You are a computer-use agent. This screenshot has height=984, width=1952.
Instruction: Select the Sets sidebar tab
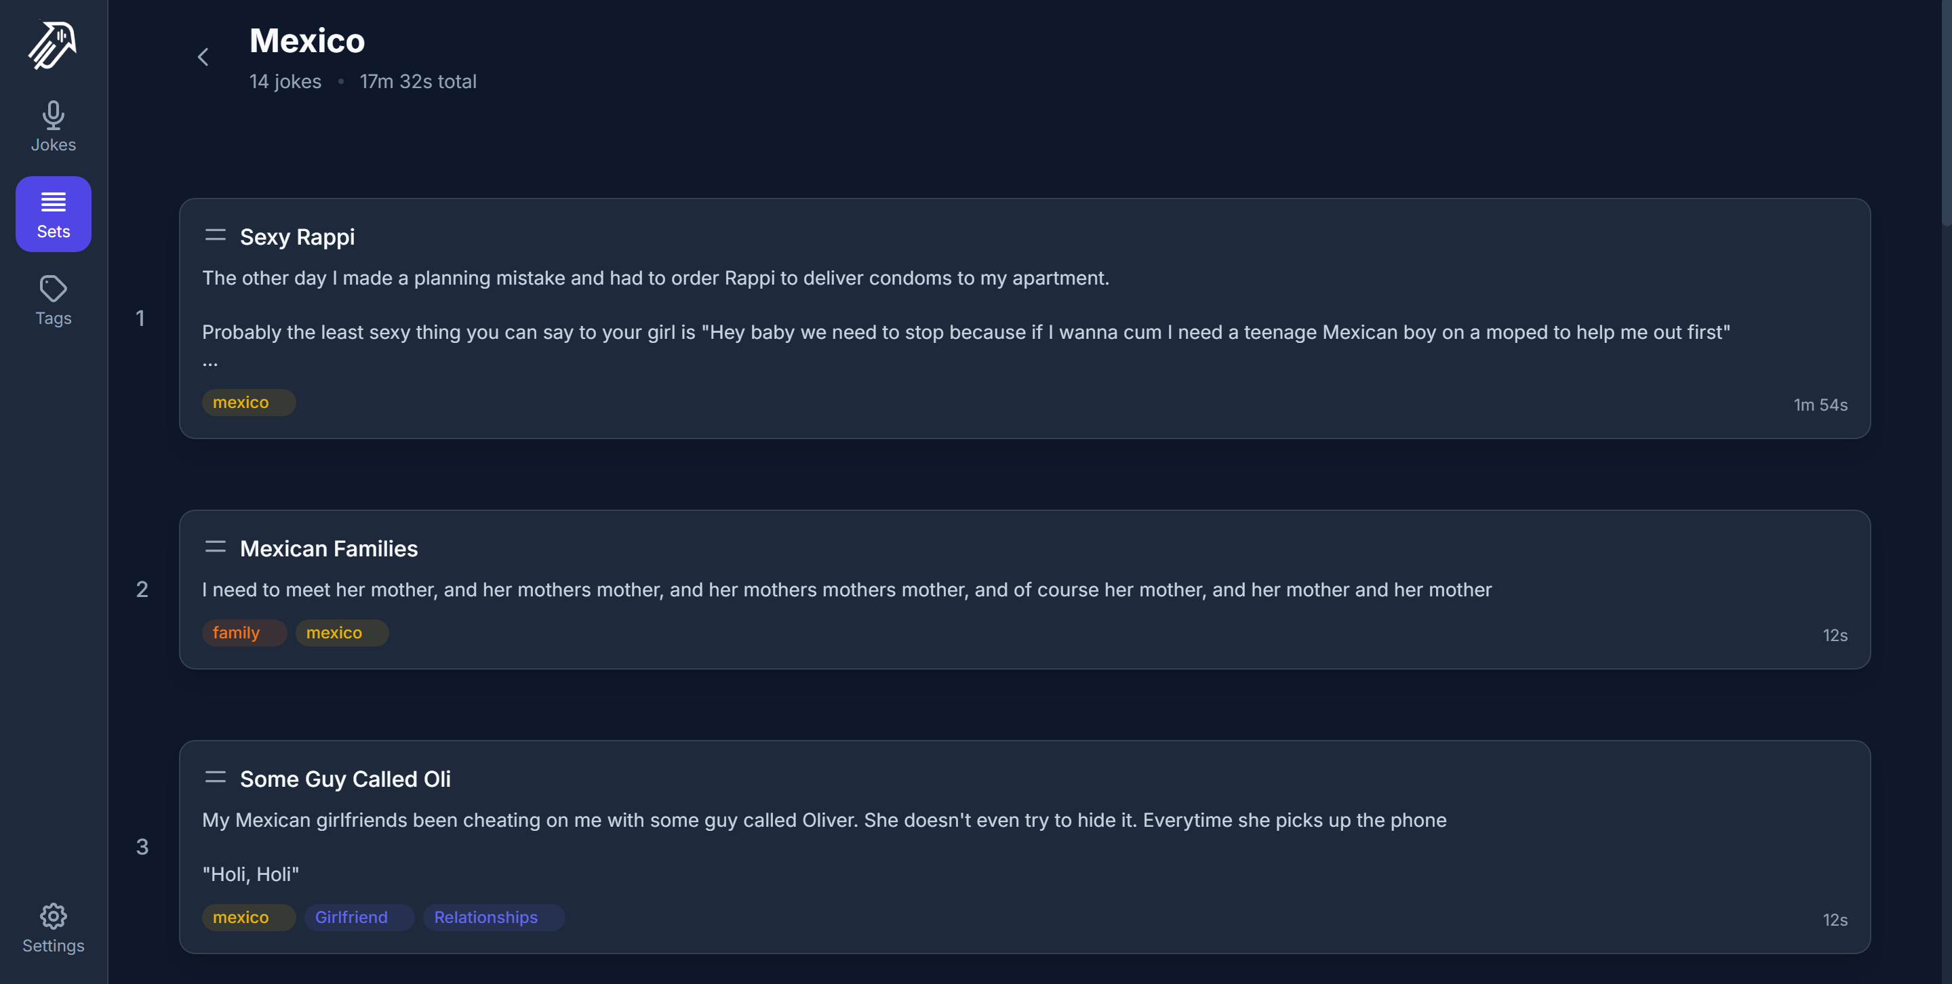pyautogui.click(x=53, y=213)
